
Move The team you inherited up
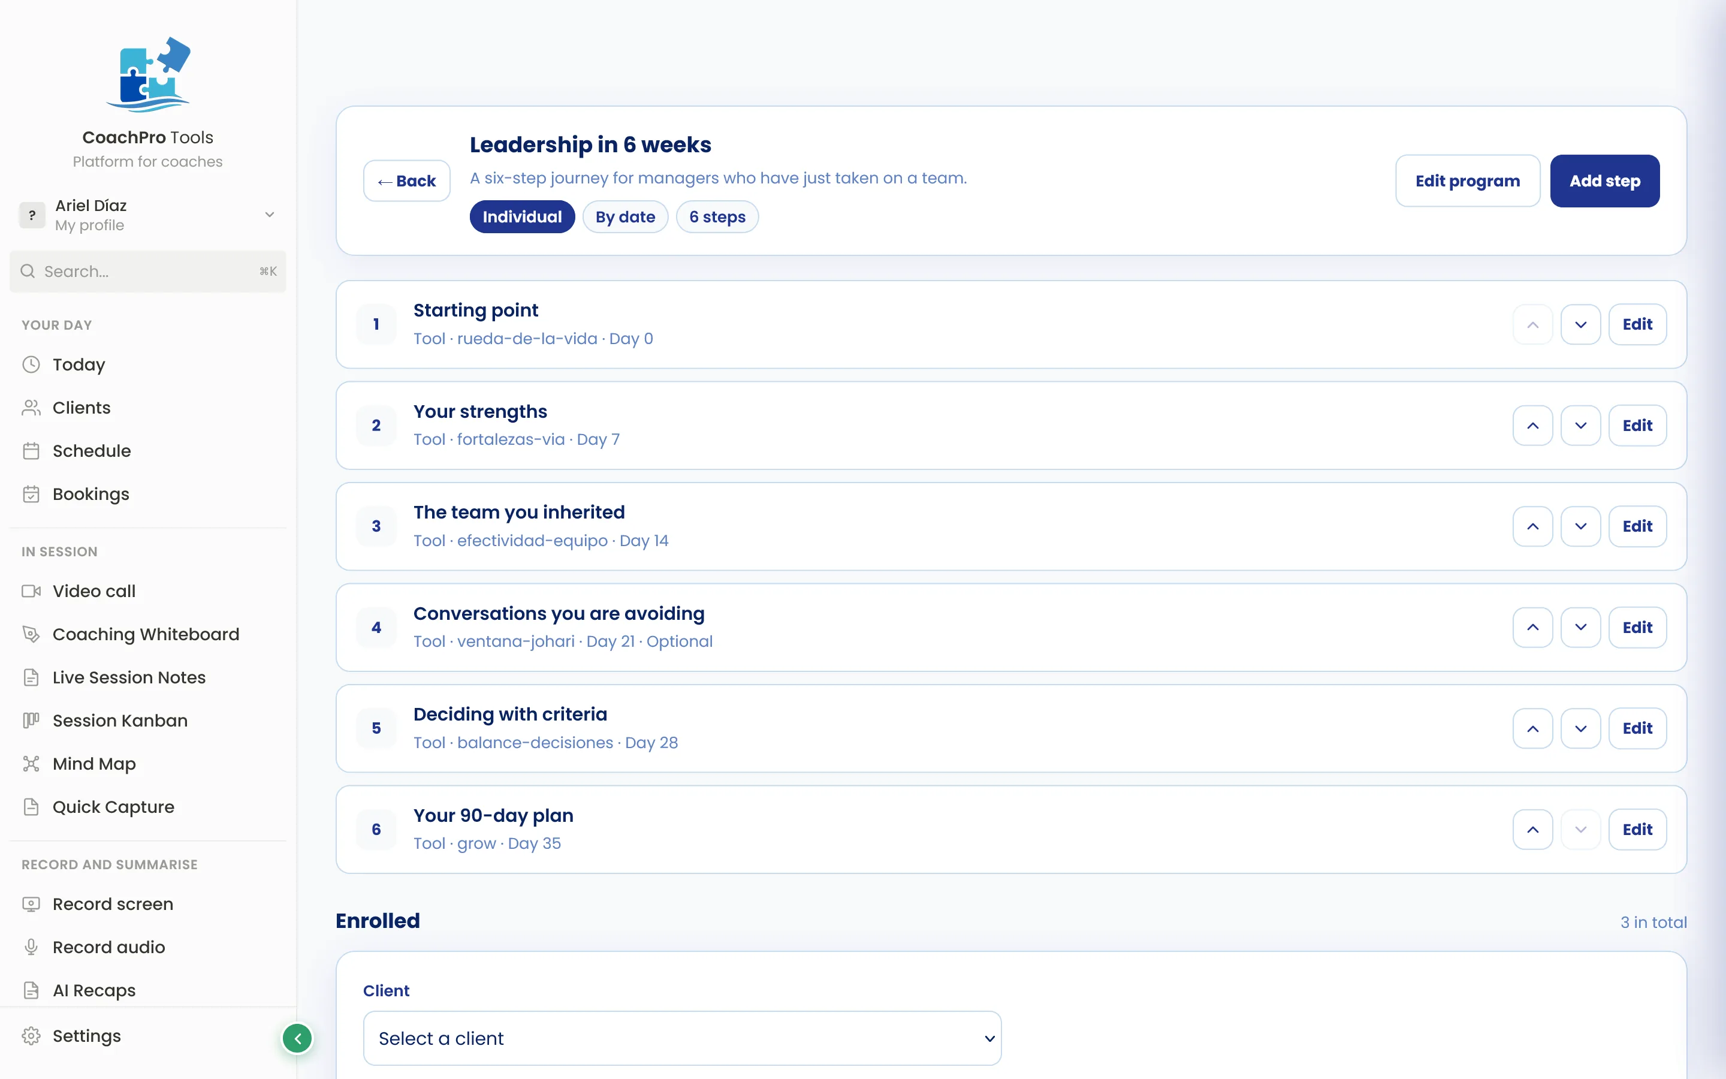tap(1532, 527)
